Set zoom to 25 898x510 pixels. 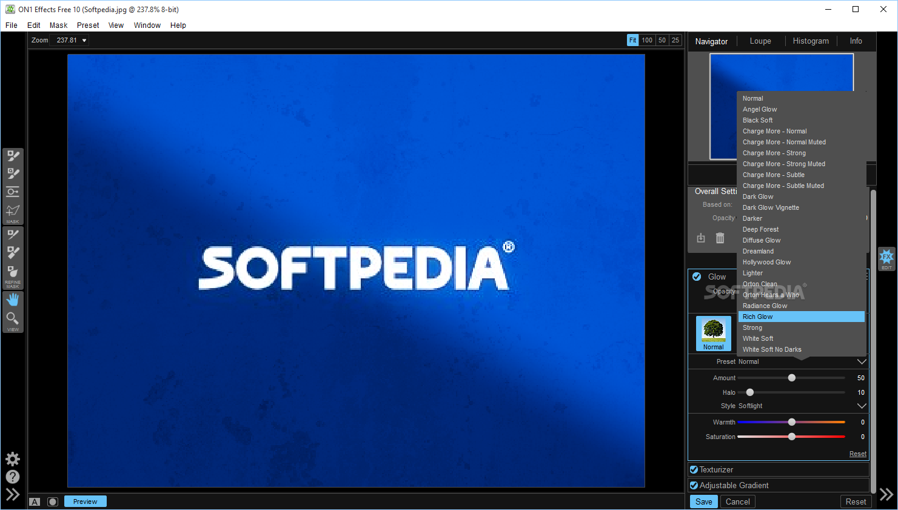tap(675, 40)
